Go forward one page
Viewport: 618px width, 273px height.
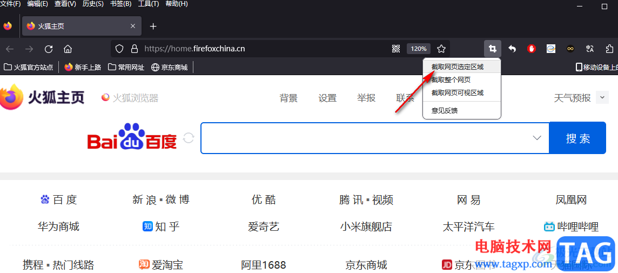click(29, 49)
